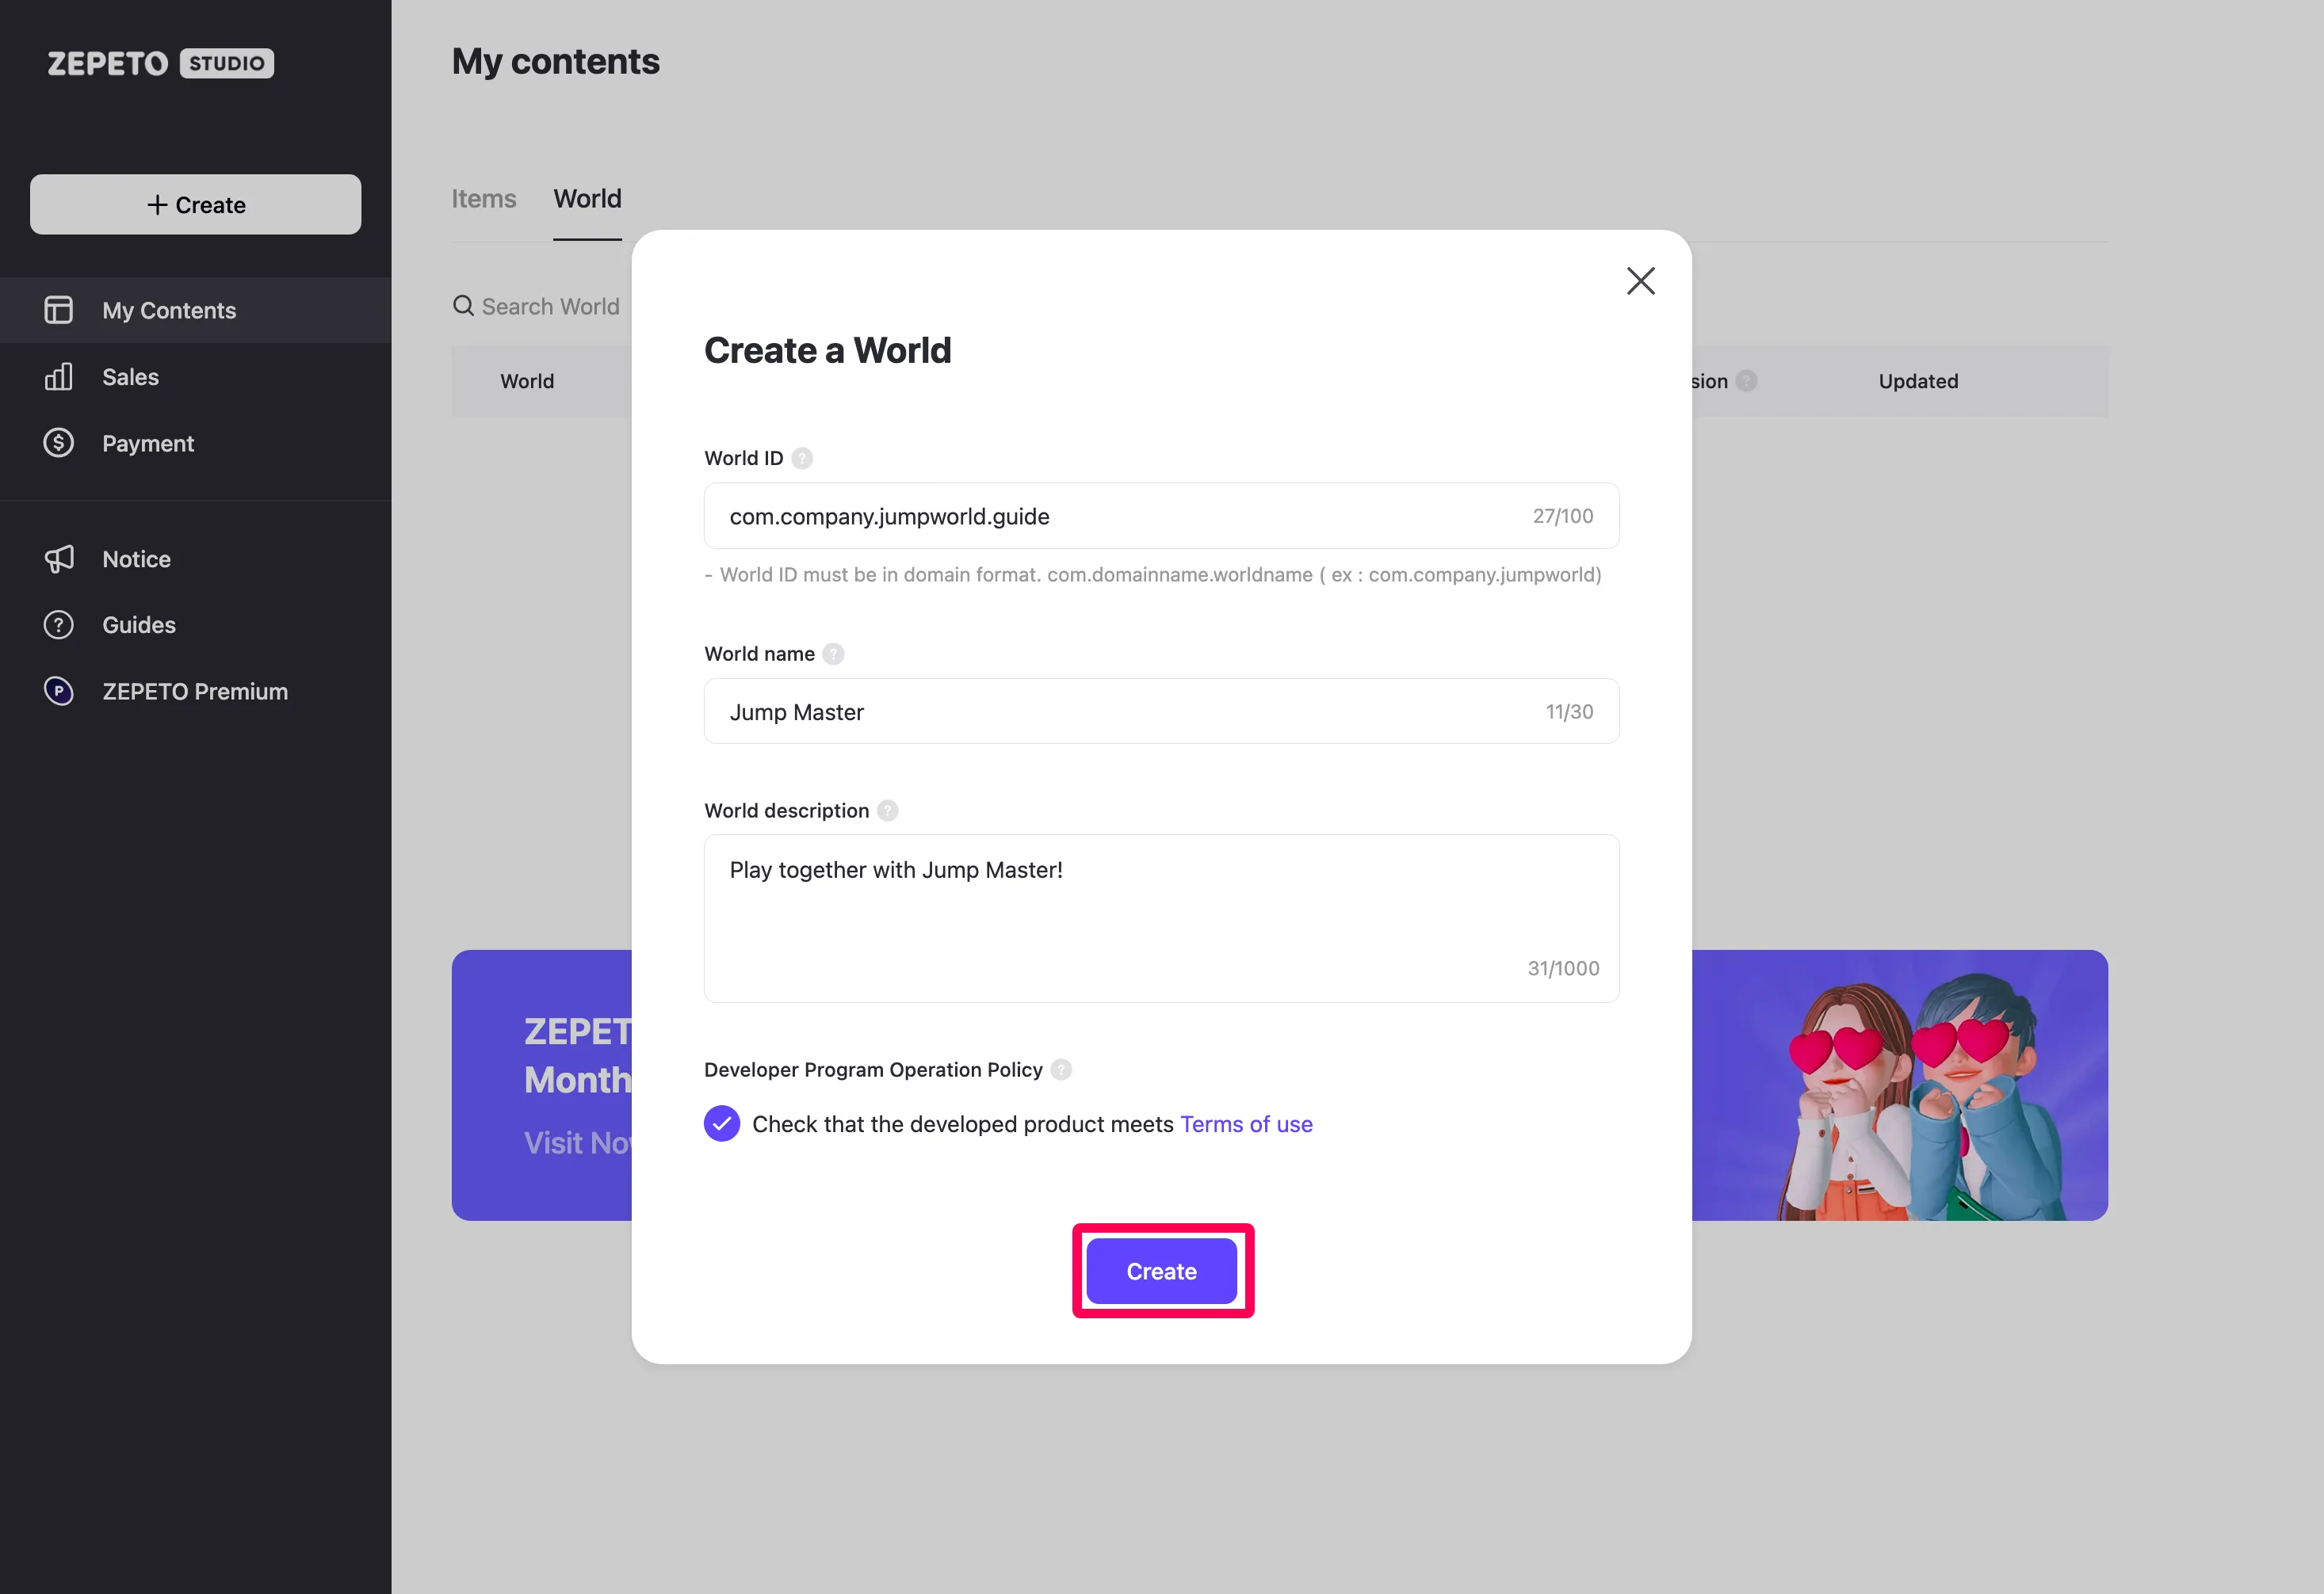Click the Updated column header
This screenshot has width=2324, height=1594.
pyautogui.click(x=1918, y=381)
